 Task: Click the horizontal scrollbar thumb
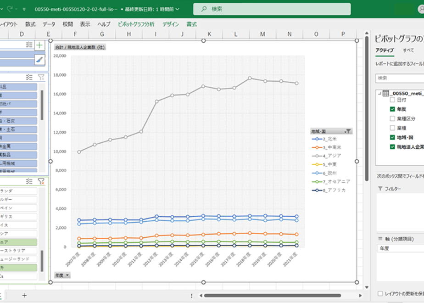click(x=272, y=296)
